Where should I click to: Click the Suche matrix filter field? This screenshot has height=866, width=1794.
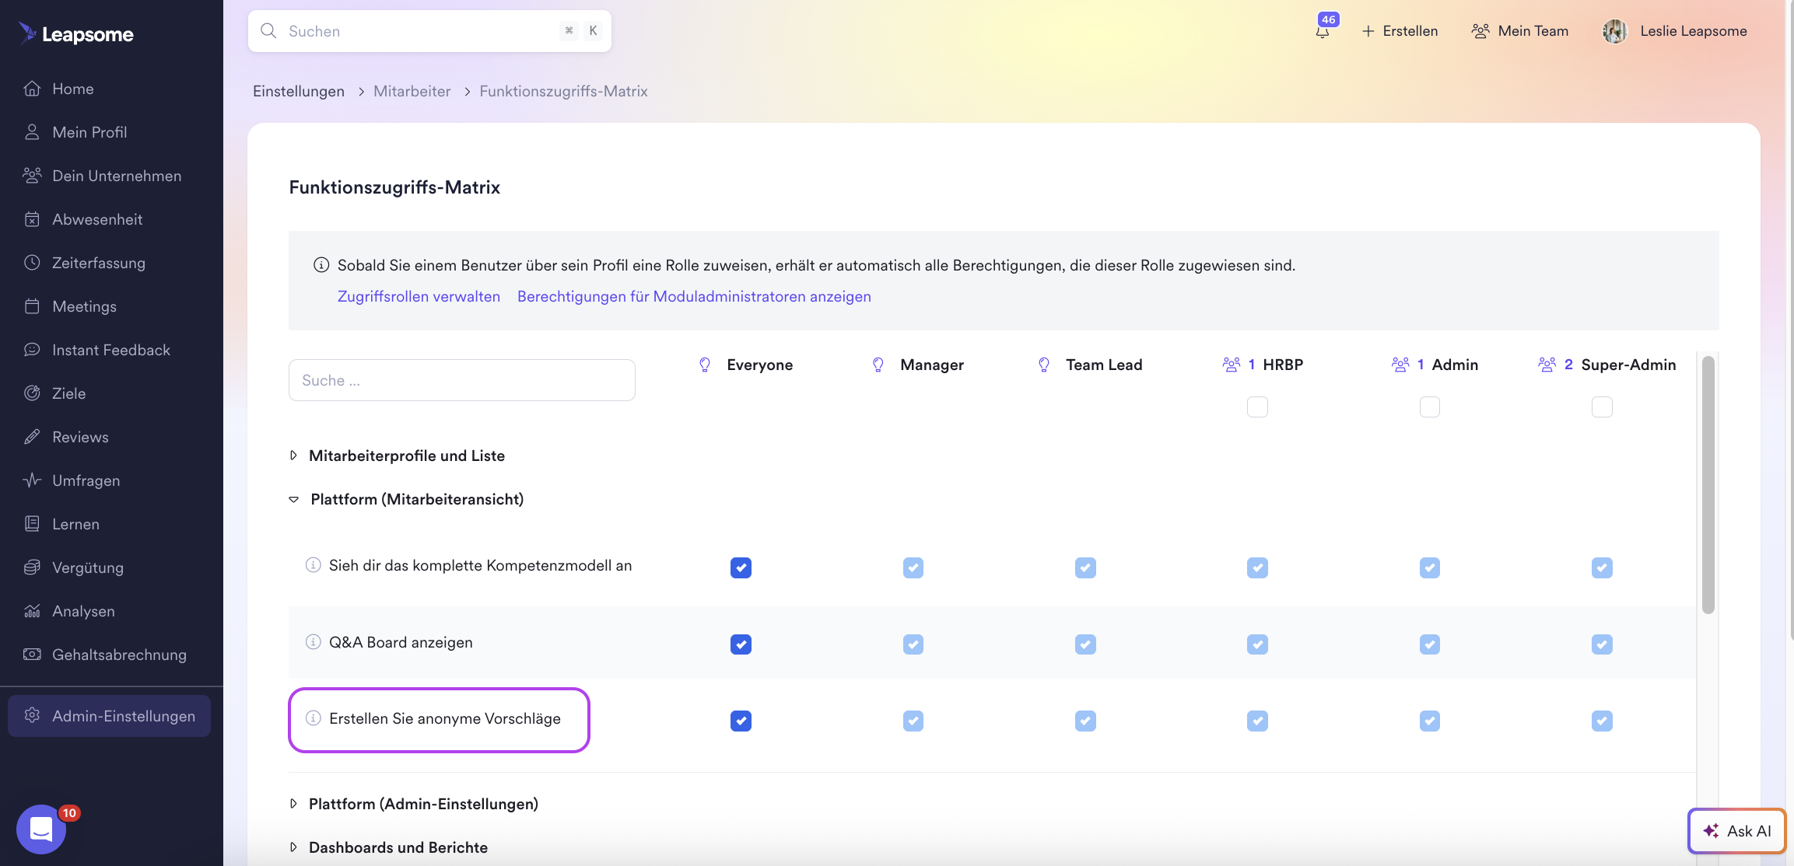[461, 380]
